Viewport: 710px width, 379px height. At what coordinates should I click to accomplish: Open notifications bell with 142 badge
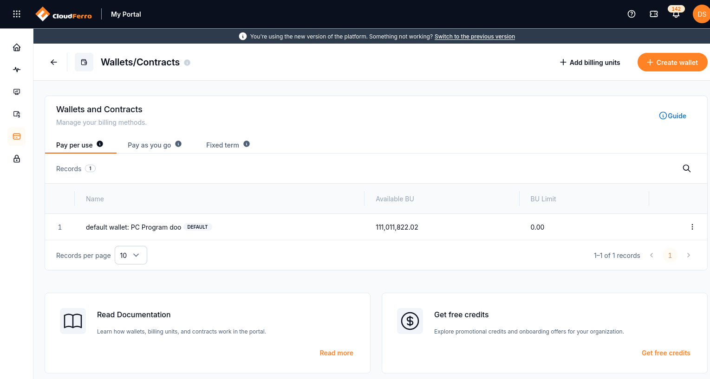(676, 14)
